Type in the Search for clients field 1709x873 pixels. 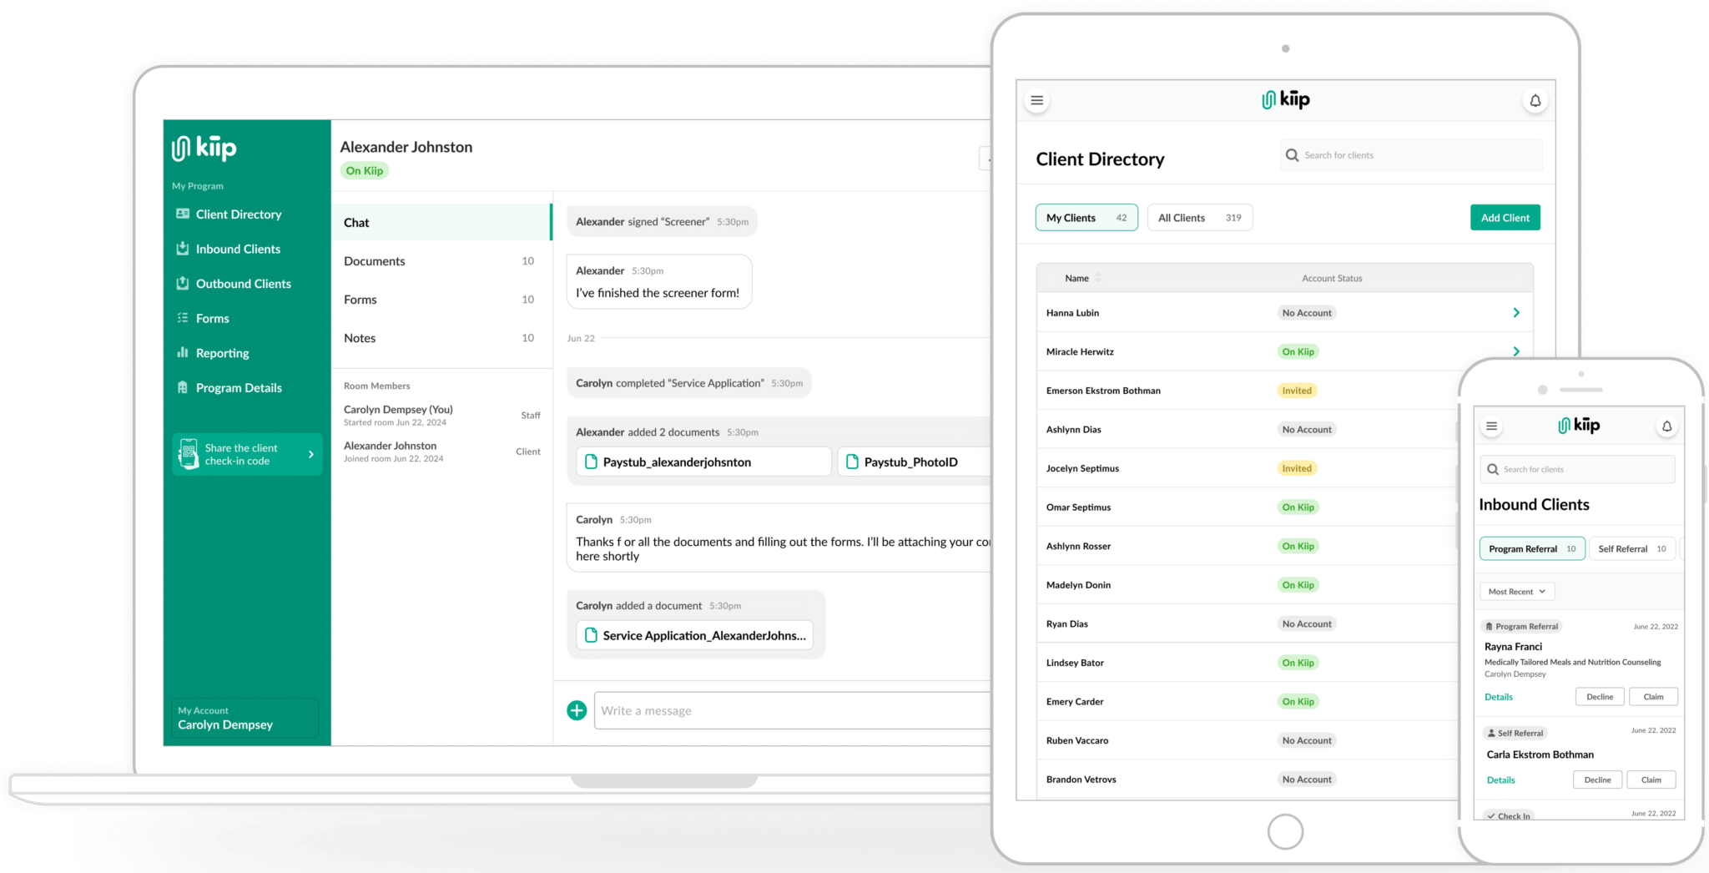[x=1410, y=154]
